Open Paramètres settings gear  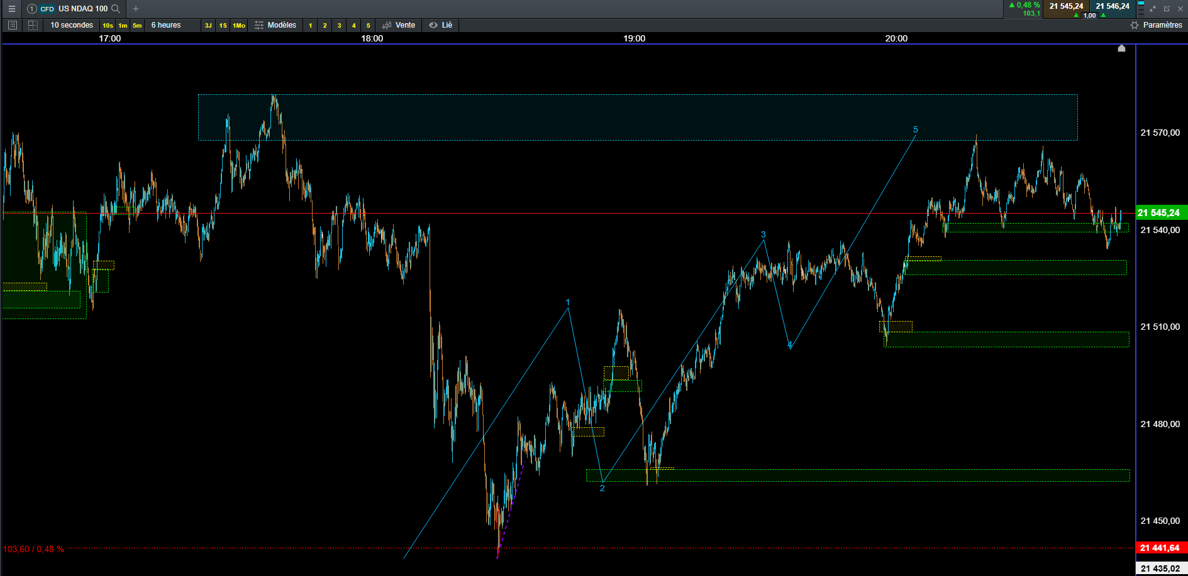click(1156, 25)
